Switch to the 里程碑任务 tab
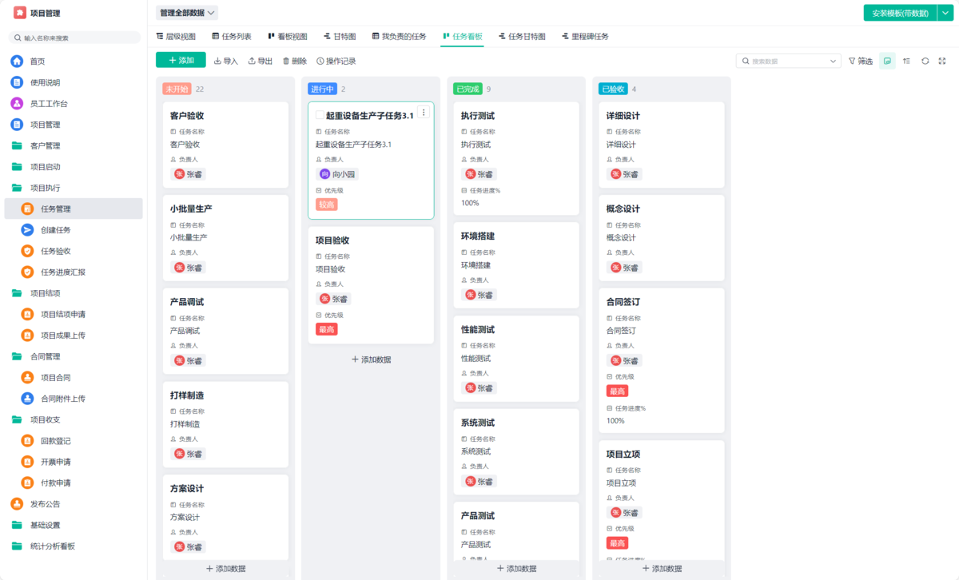 [585, 37]
